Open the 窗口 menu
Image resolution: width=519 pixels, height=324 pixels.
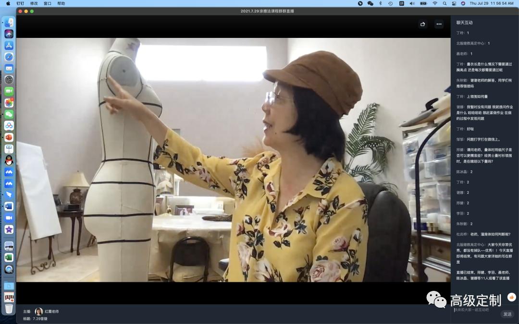pos(47,3)
